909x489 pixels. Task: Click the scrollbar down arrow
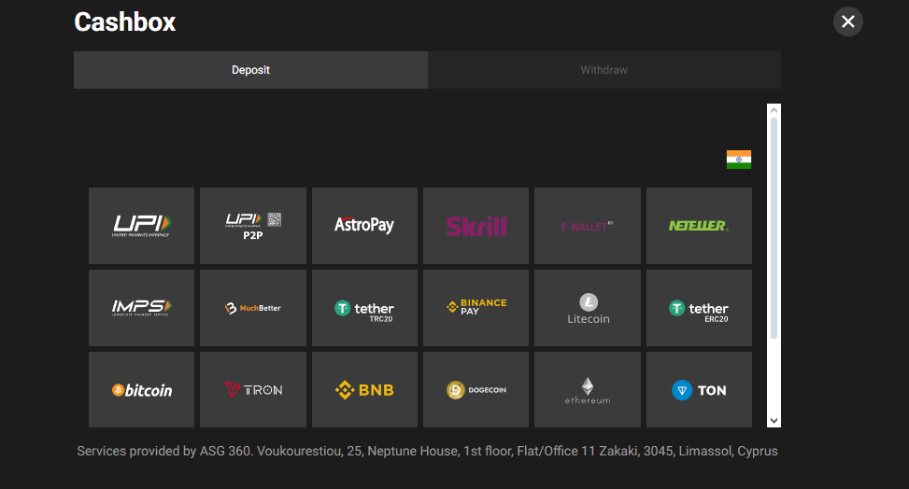(774, 420)
